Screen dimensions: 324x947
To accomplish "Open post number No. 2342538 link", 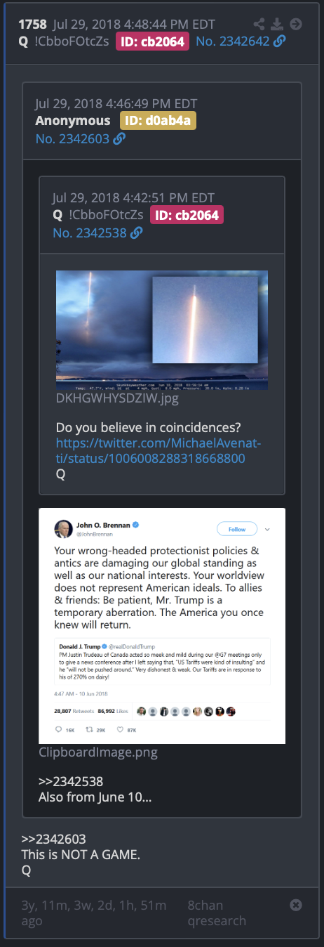I will click(x=89, y=233).
